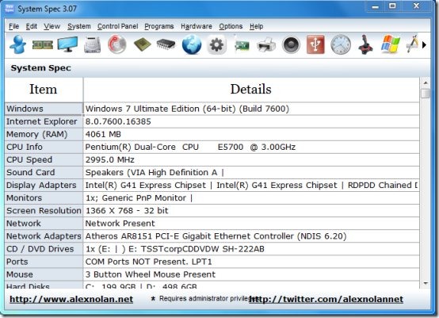This screenshot has width=439, height=318.
Task: Select the Internet Explorer row label
Action: point(44,121)
